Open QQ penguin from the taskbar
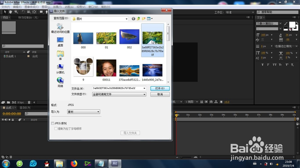 click(x=47, y=164)
